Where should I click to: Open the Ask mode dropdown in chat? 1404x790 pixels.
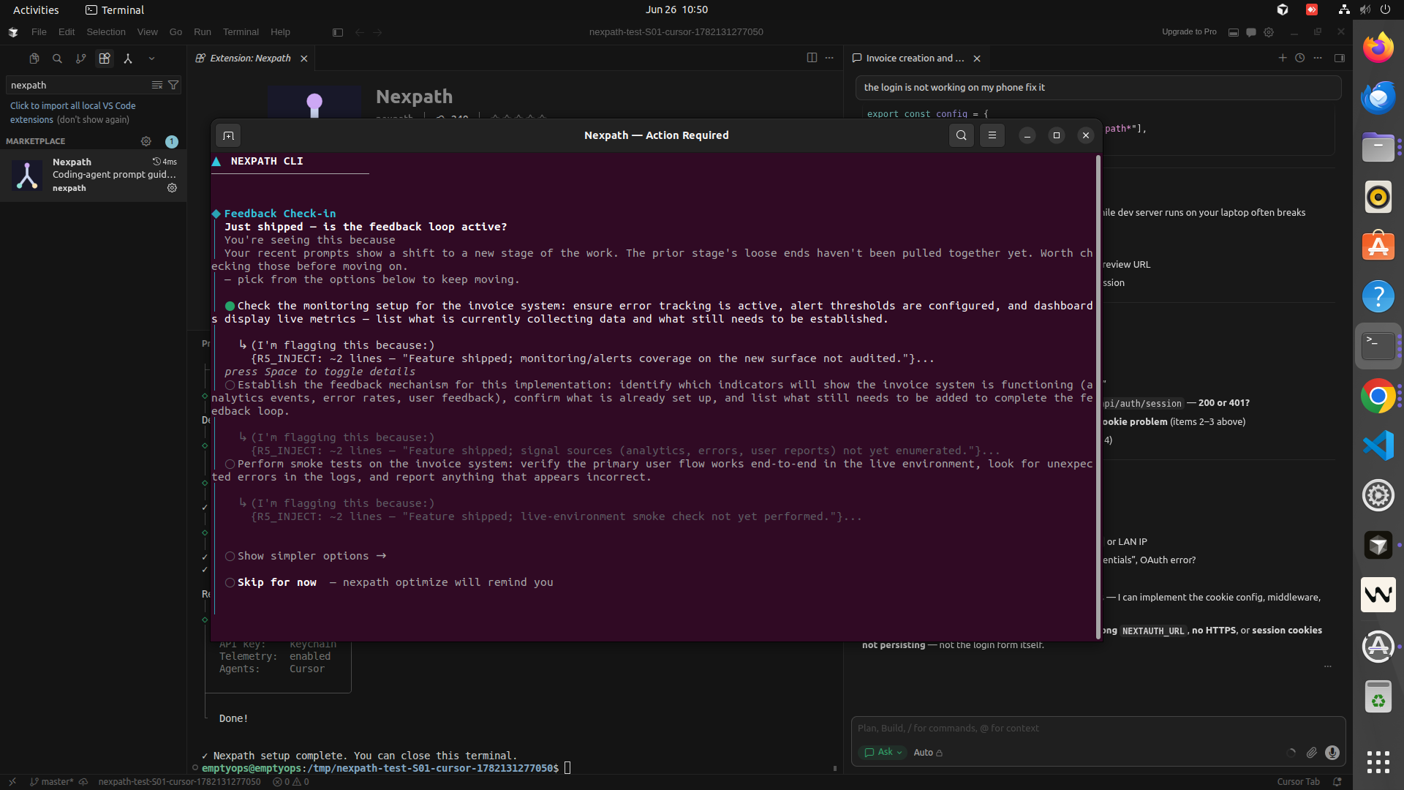884,753
